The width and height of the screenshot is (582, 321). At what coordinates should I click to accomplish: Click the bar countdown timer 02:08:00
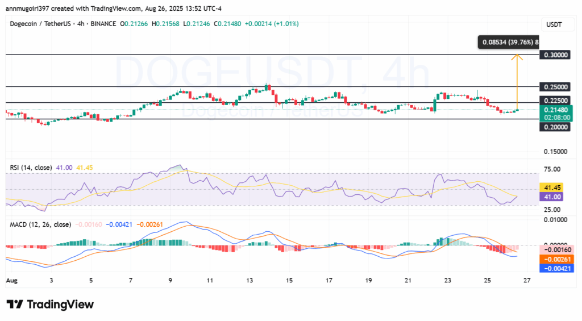(557, 118)
